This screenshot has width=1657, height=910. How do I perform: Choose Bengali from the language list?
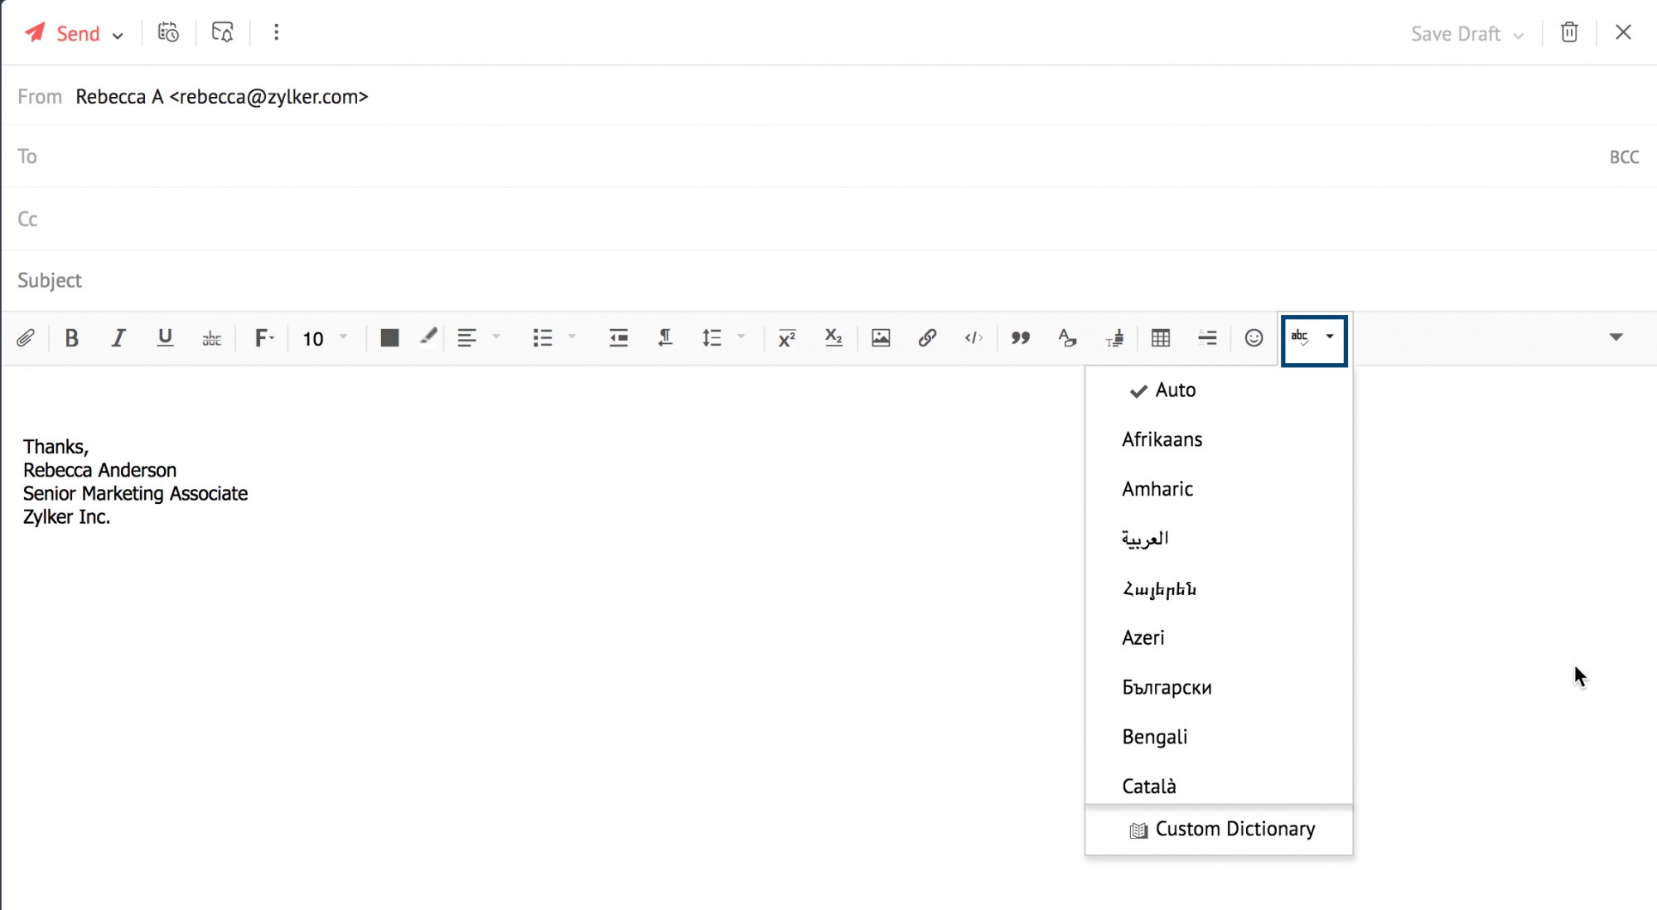tap(1154, 737)
